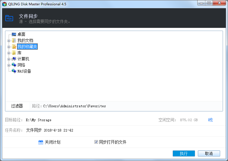Select 我的收藏夹 tree item
228x161 pixels.
point(27,47)
